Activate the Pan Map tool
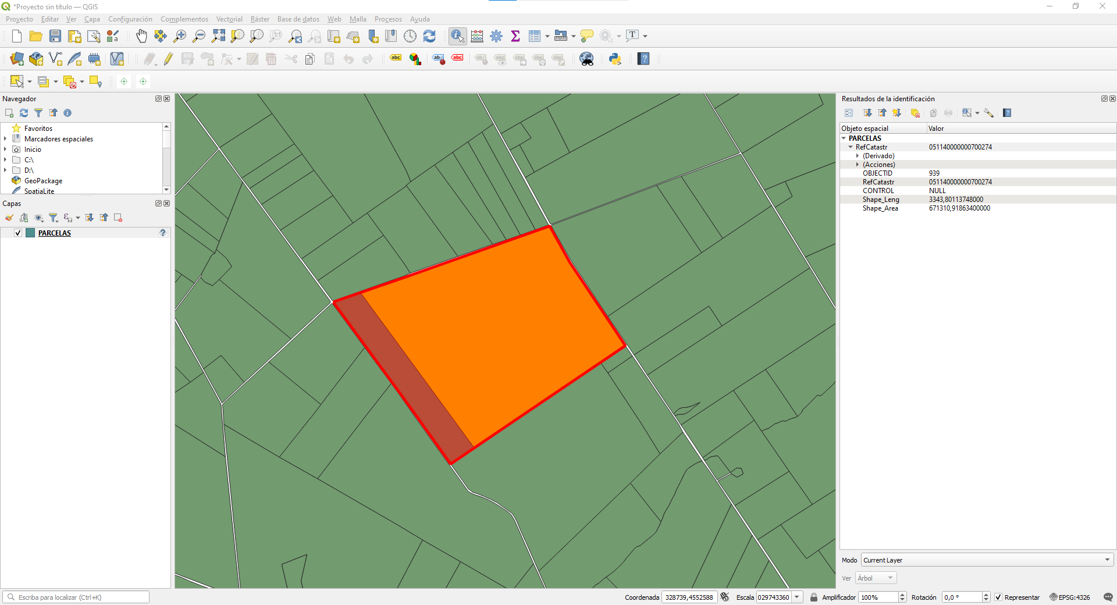Screen dimensions: 1117x605 click(141, 35)
